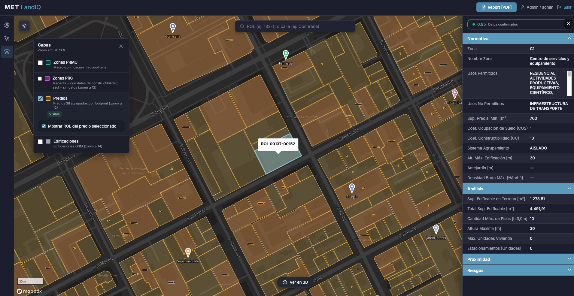Click the Admin / admin user label
Screen dimensions: 574x296
pyautogui.click(x=540, y=7)
